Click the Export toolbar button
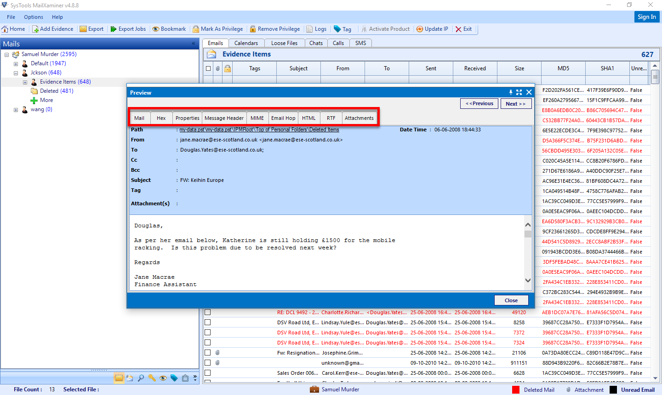 pos(91,29)
